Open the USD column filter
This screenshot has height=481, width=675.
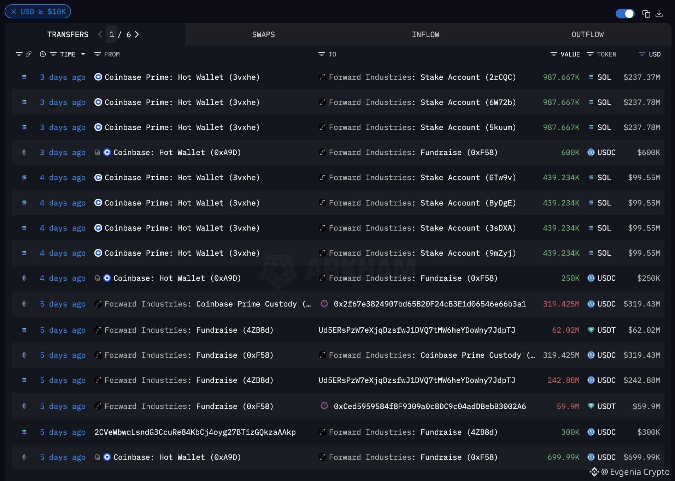pos(642,54)
